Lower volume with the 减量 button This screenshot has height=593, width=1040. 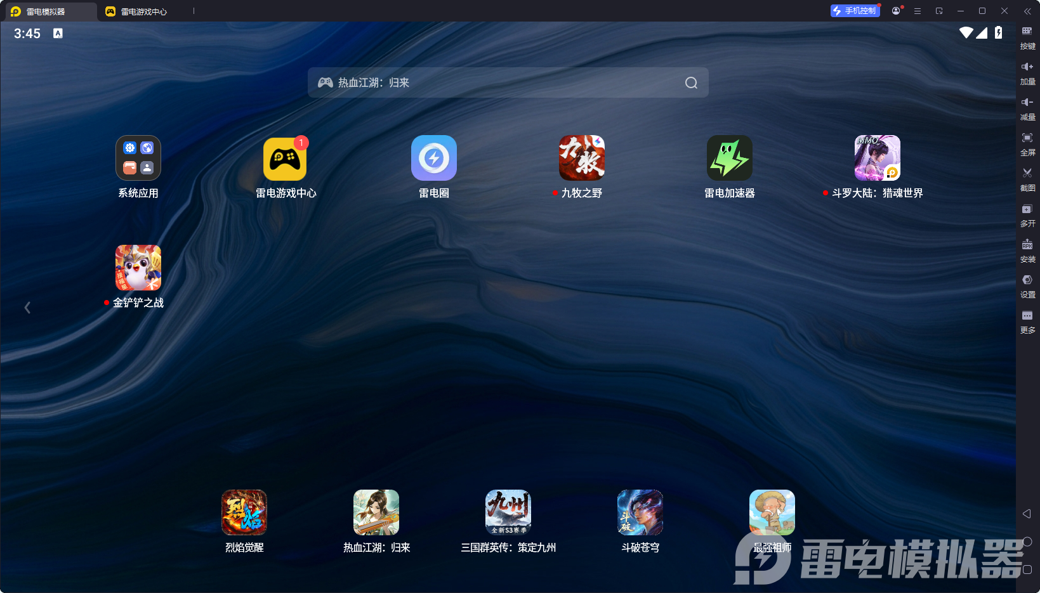1027,109
